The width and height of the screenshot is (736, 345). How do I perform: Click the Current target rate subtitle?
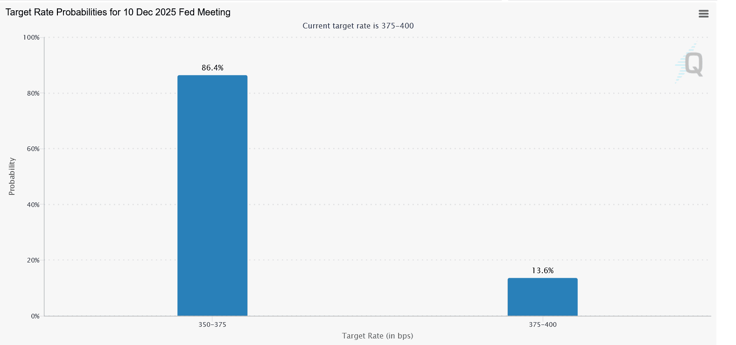pyautogui.click(x=358, y=26)
